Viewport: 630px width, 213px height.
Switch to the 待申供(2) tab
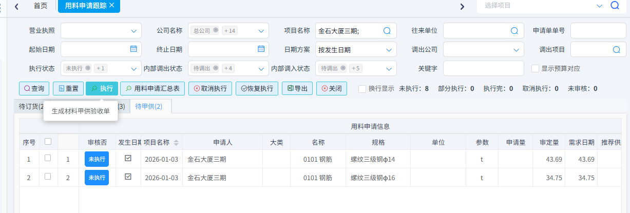pyautogui.click(x=148, y=106)
